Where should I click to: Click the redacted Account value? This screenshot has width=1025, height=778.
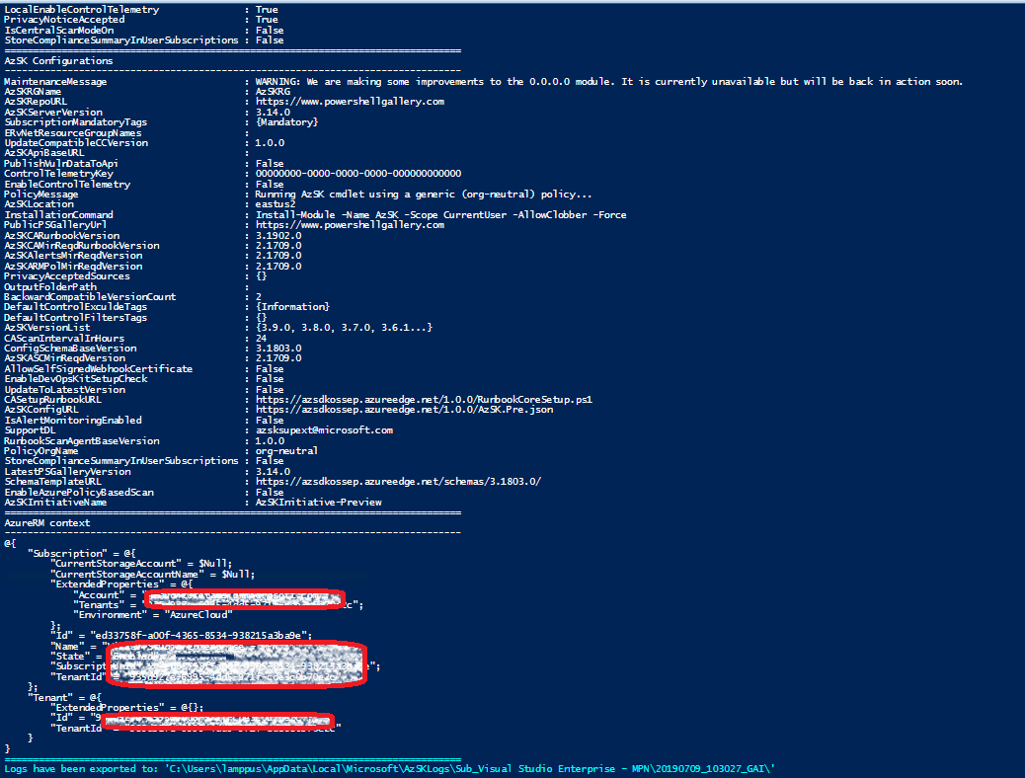[242, 596]
